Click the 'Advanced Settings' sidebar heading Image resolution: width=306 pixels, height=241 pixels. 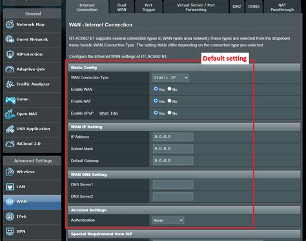tap(33, 160)
